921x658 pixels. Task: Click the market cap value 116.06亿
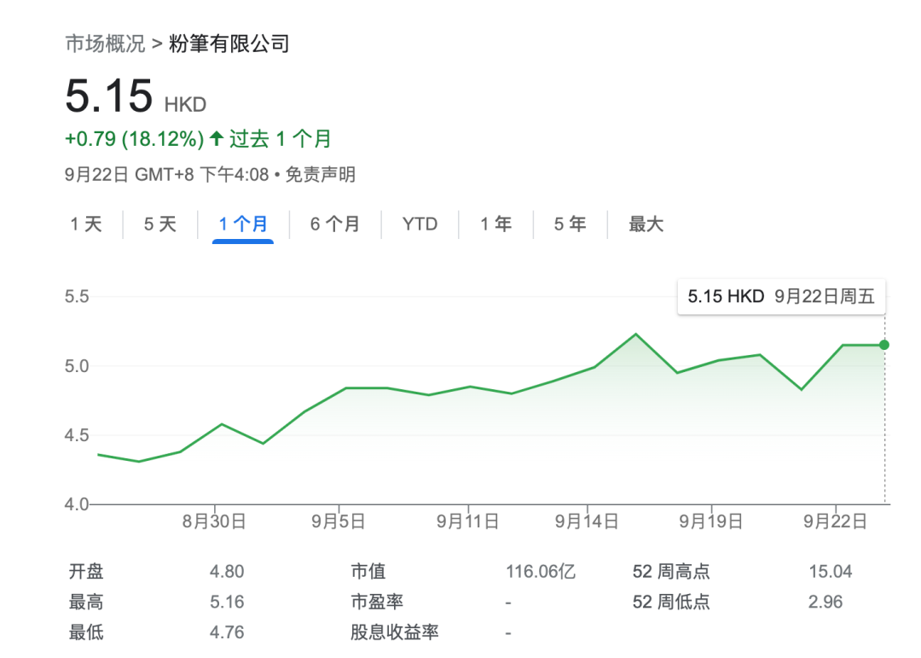[x=541, y=572]
